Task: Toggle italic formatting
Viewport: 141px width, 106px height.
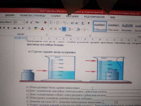Action: coord(4,28)
